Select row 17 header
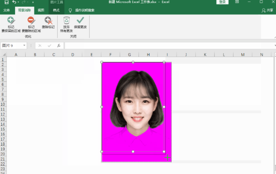 [x=3, y=139]
